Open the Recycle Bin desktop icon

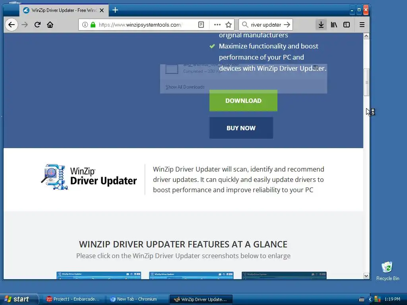click(388, 271)
